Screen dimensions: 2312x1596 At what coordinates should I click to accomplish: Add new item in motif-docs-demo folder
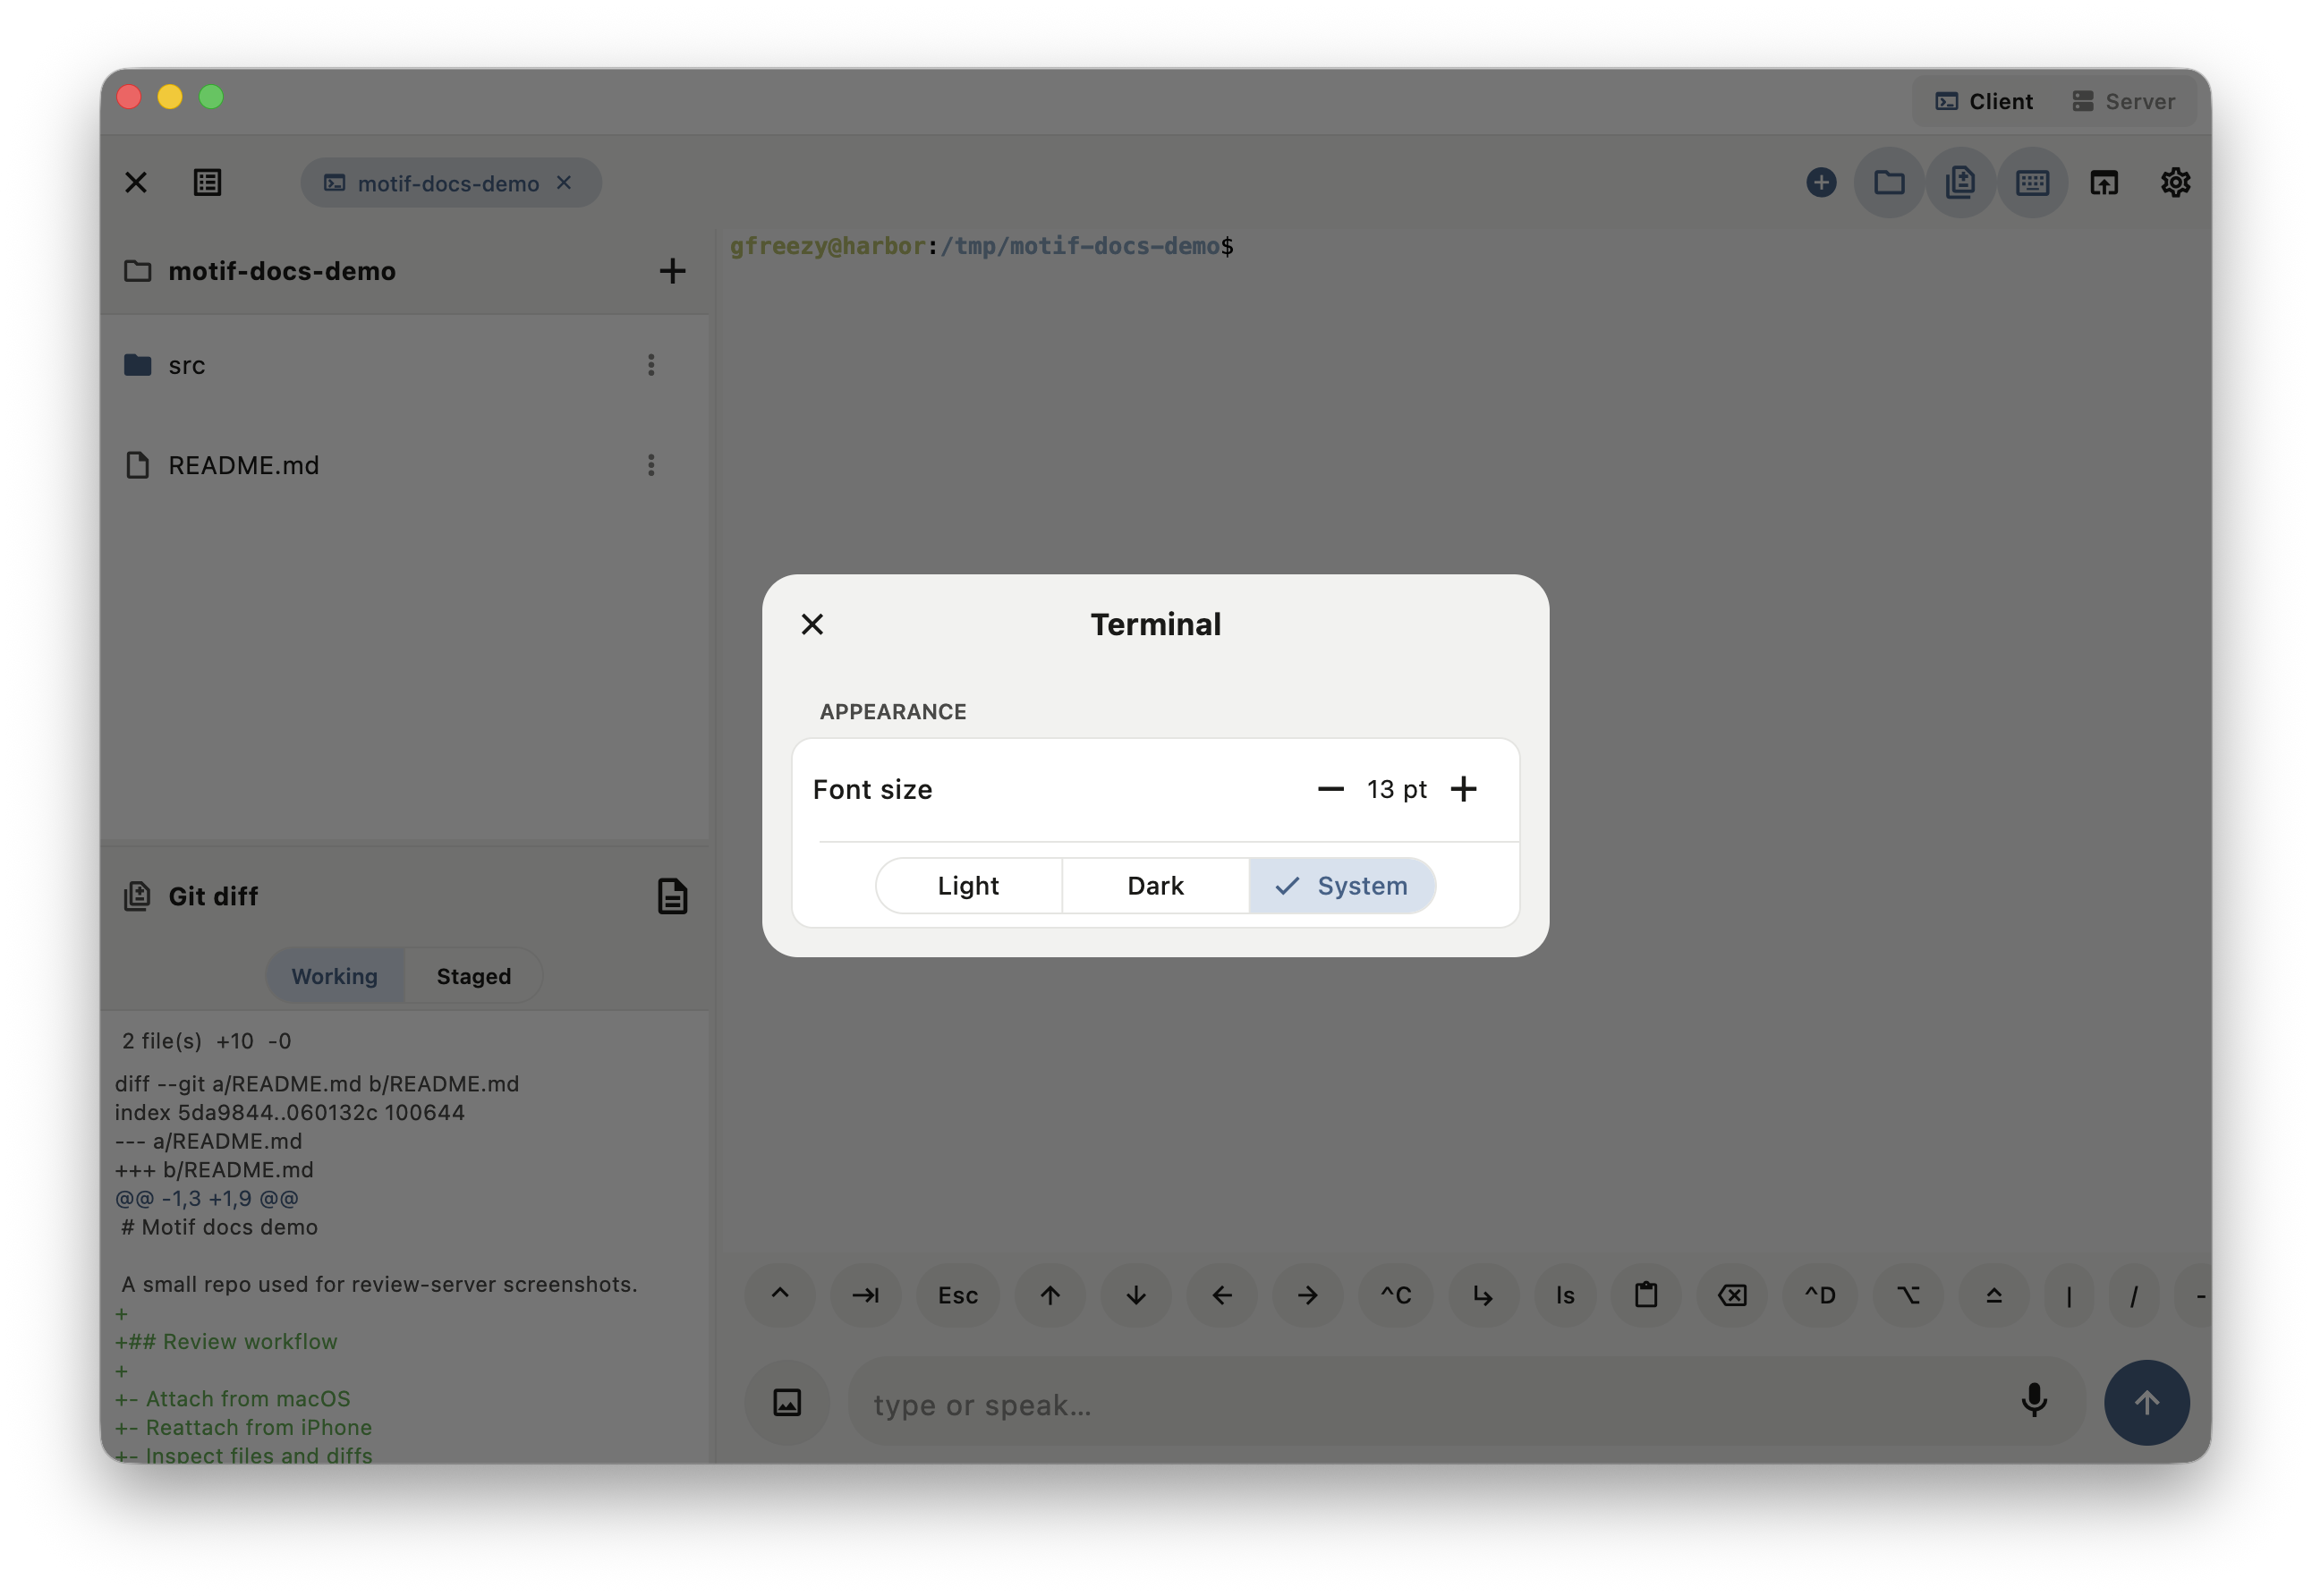[x=672, y=270]
